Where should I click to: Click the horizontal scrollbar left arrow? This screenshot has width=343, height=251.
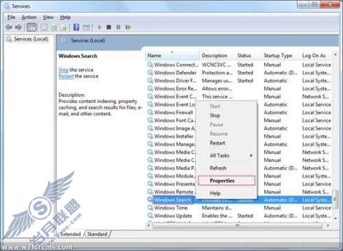149,226
